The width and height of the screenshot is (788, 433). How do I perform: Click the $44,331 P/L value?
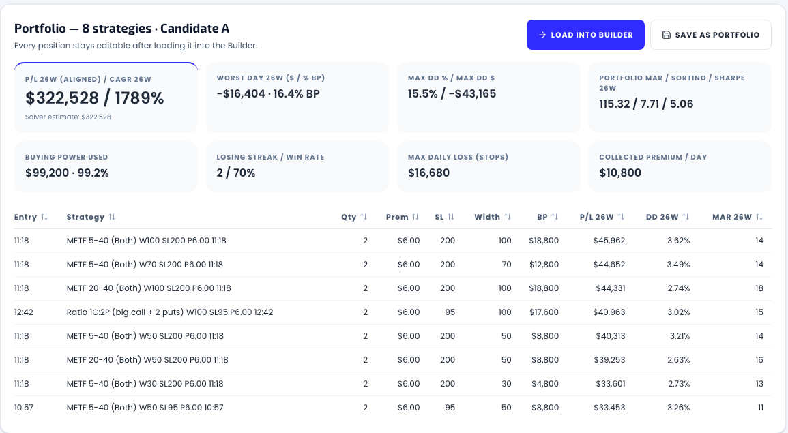click(610, 288)
